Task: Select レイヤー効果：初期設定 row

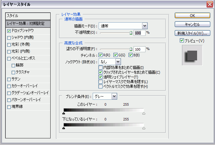Action: coord(28,24)
